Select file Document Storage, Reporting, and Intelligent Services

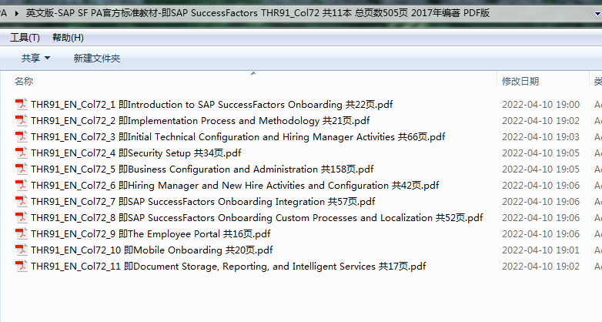(229, 266)
